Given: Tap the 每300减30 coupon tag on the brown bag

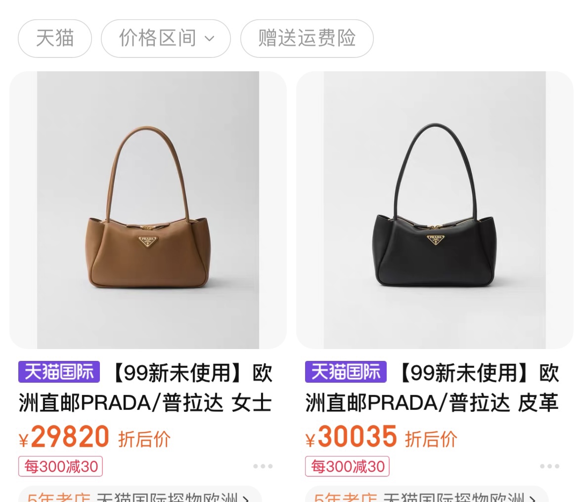Looking at the screenshot, I should 61,466.
